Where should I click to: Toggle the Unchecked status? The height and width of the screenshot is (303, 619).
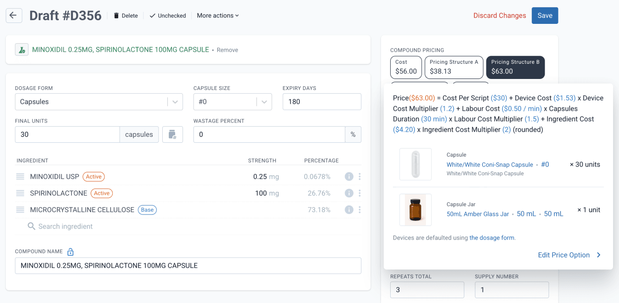pyautogui.click(x=167, y=16)
